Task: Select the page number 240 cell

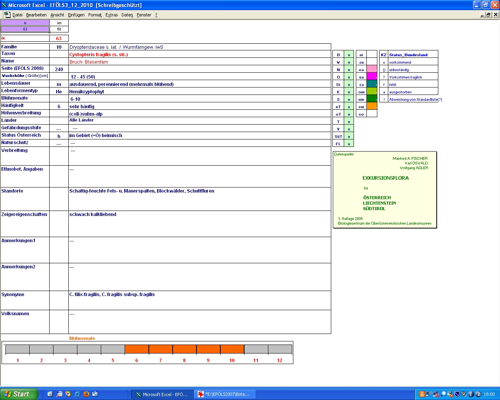Action: [59, 70]
